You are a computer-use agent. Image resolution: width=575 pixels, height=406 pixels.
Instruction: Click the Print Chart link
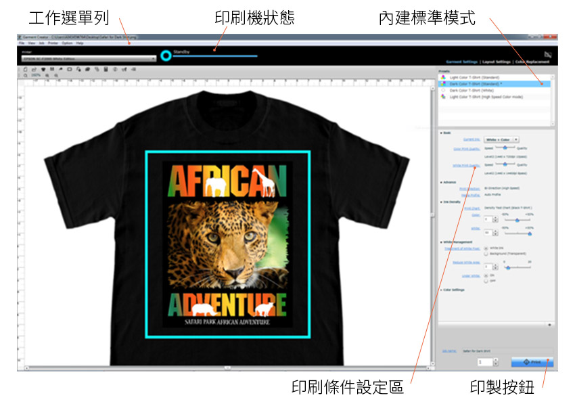(x=469, y=208)
